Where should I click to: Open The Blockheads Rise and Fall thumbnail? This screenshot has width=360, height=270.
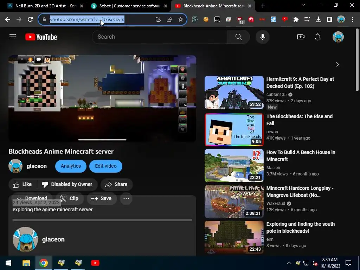click(234, 130)
